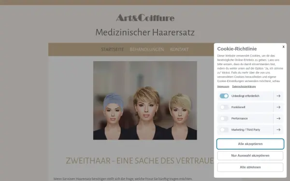This screenshot has width=290, height=181.
Task: Close the cookie policy dialog
Action: [283, 47]
